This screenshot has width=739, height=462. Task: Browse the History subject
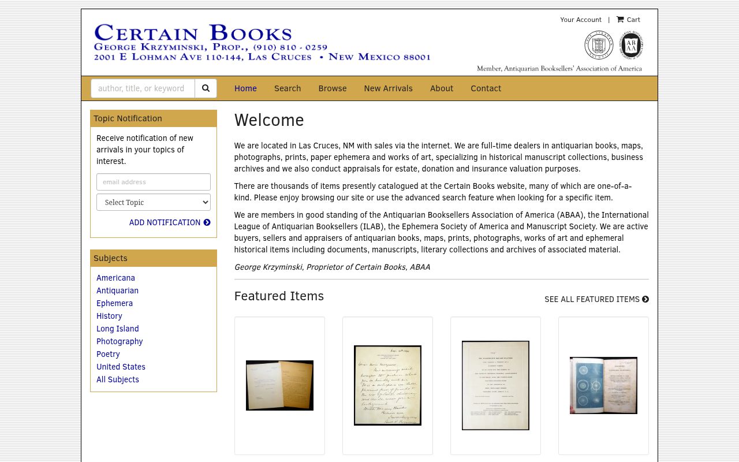coord(109,316)
